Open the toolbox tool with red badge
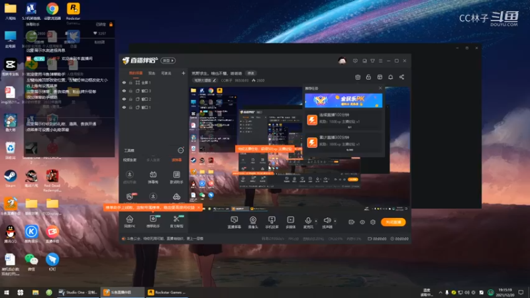Viewport: 530px width, 298px height. 130,197
